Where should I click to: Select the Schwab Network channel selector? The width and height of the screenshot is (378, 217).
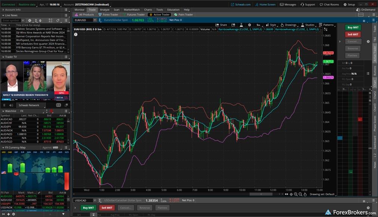[x=31, y=105]
